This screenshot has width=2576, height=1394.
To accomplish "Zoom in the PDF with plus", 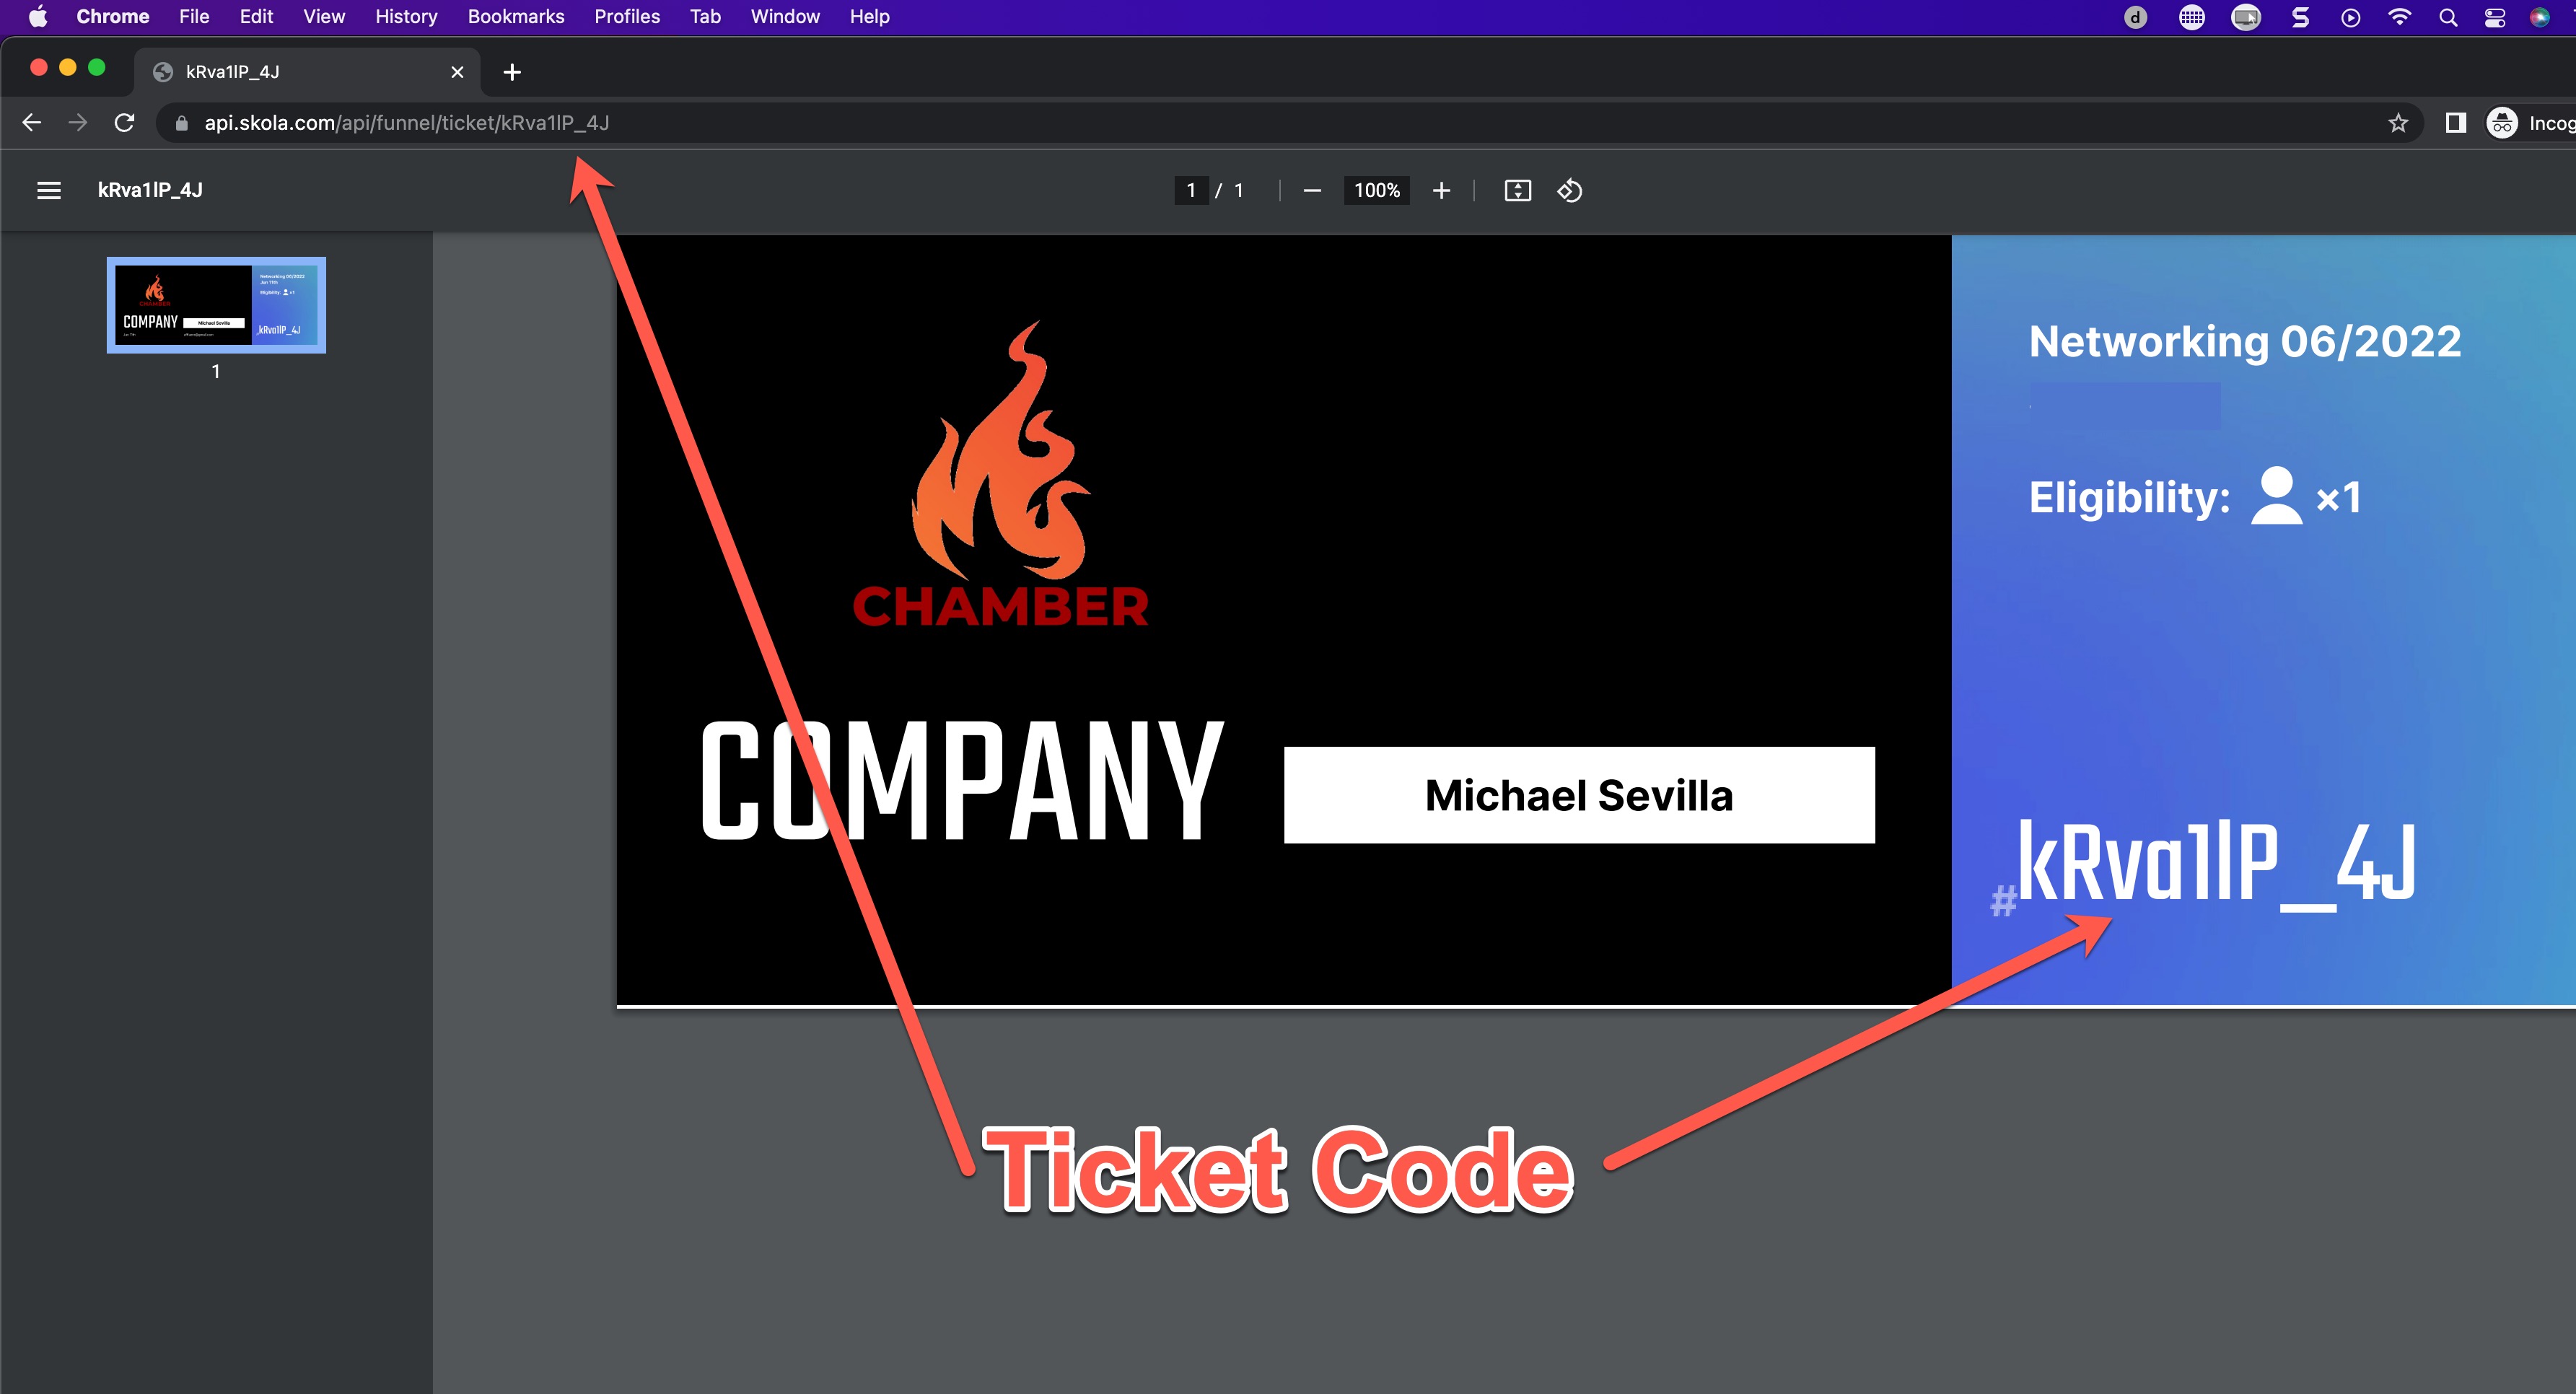I will click(1441, 190).
